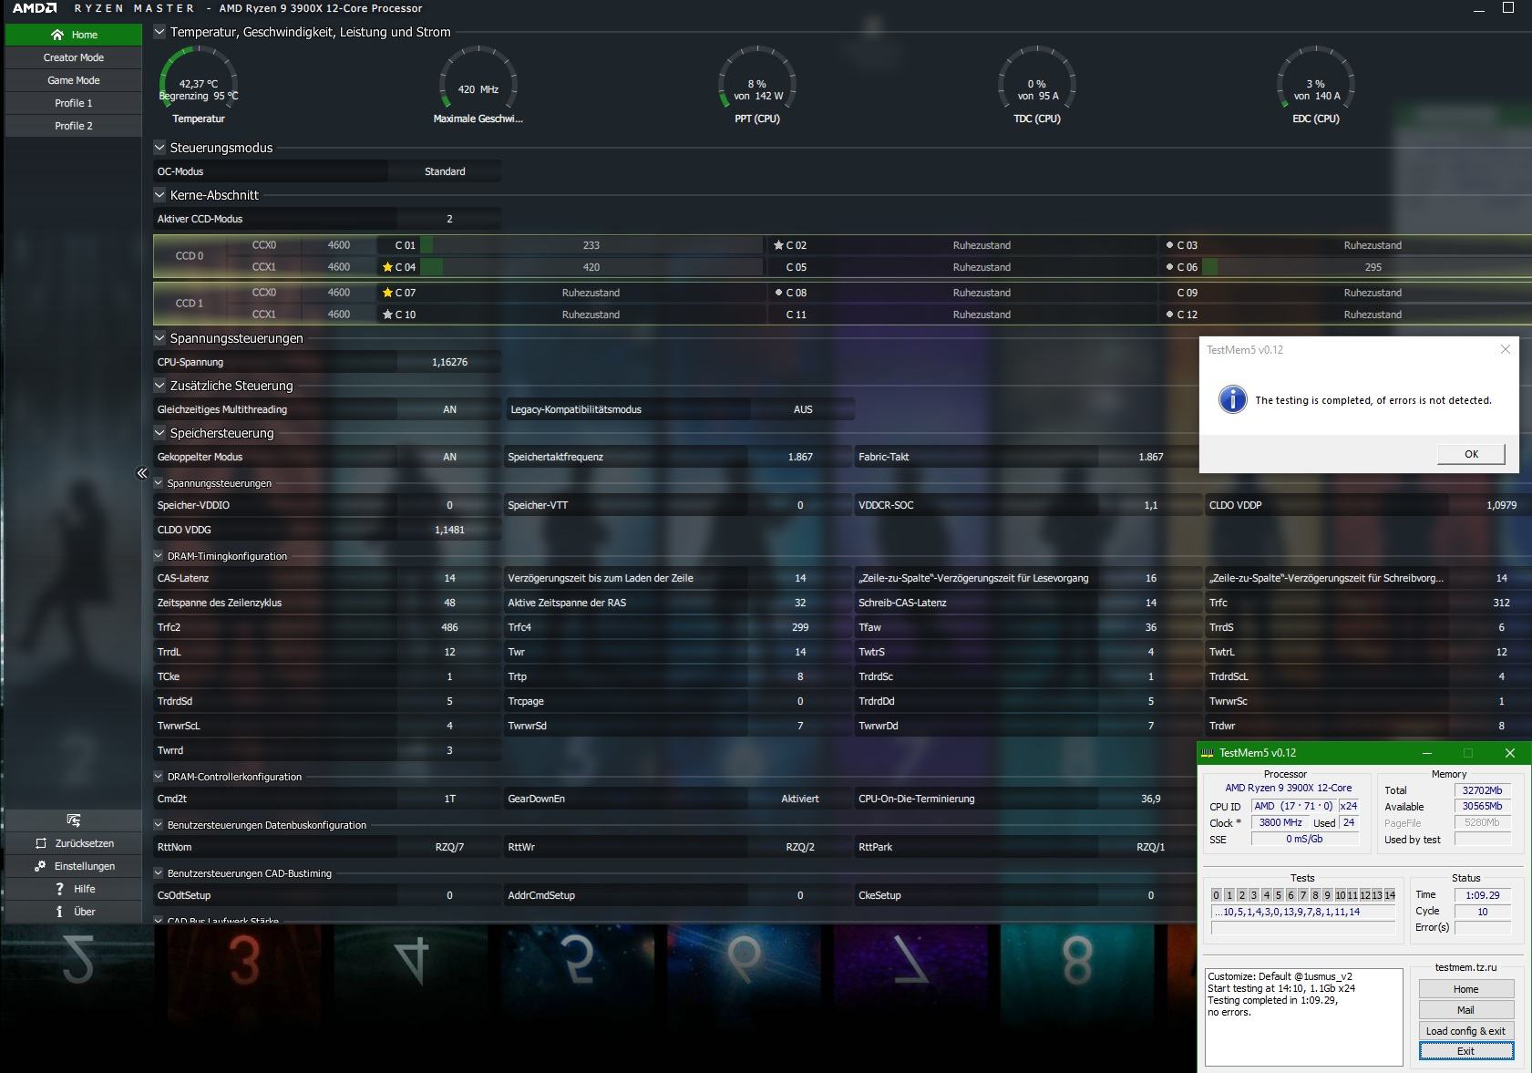
Task: Click the info icon beside Über
Action: 59,912
